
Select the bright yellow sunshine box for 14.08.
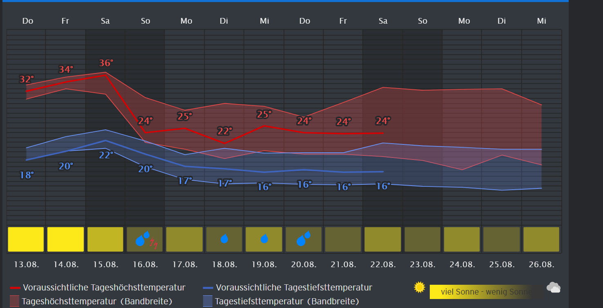coord(66,239)
